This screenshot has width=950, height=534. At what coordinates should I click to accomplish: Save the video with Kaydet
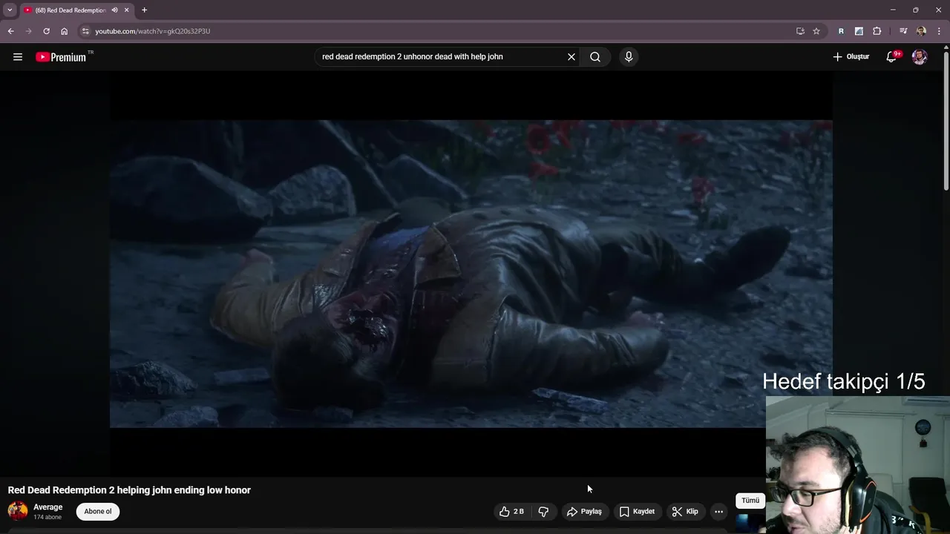coord(637,511)
